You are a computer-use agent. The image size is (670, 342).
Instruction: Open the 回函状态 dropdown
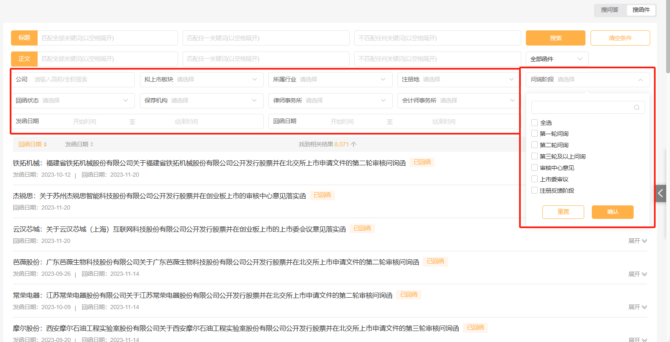tap(73, 100)
